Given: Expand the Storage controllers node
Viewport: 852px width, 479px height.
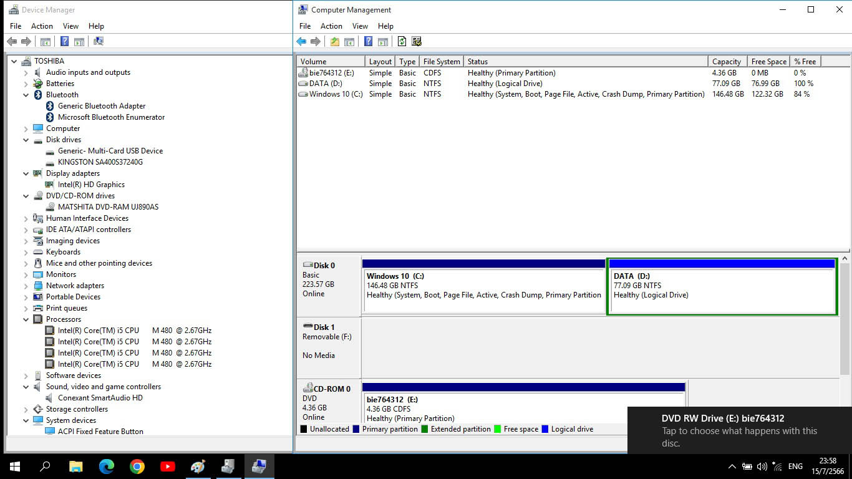Looking at the screenshot, I should (x=26, y=409).
